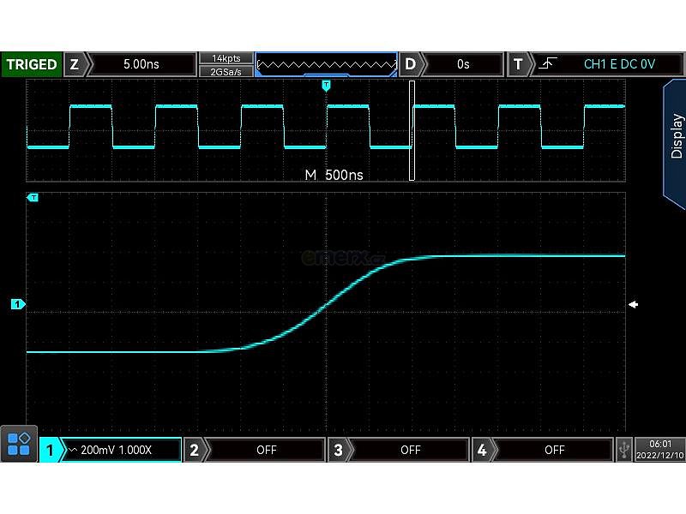The width and height of the screenshot is (686, 514).
Task: Open the Display side tab
Action: coord(675,137)
